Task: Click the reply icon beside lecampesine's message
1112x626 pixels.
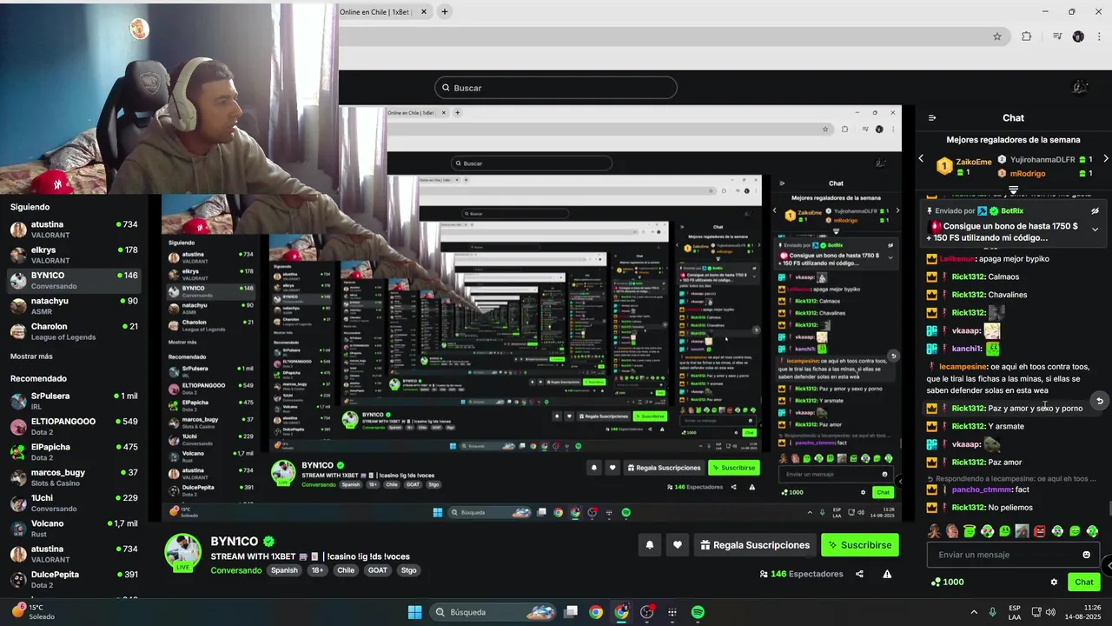Action: coord(1100,401)
